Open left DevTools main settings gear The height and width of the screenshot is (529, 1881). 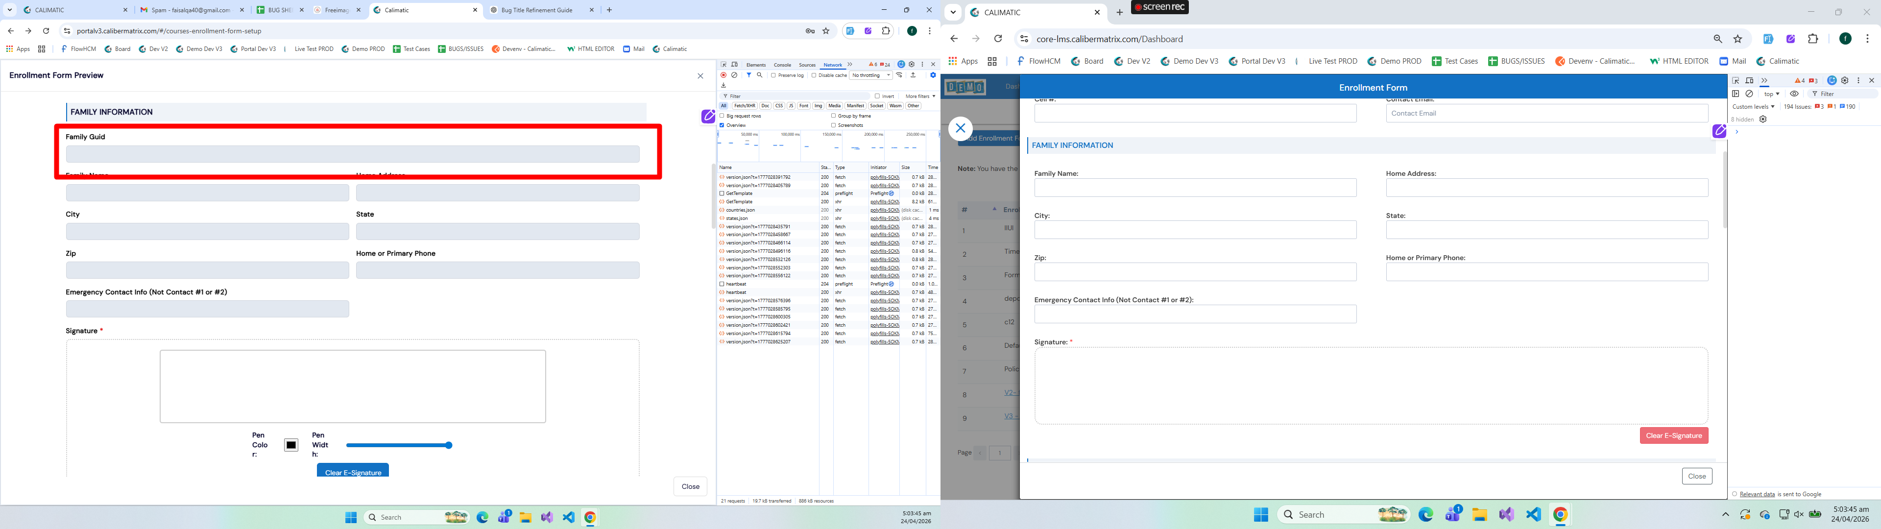(x=912, y=65)
